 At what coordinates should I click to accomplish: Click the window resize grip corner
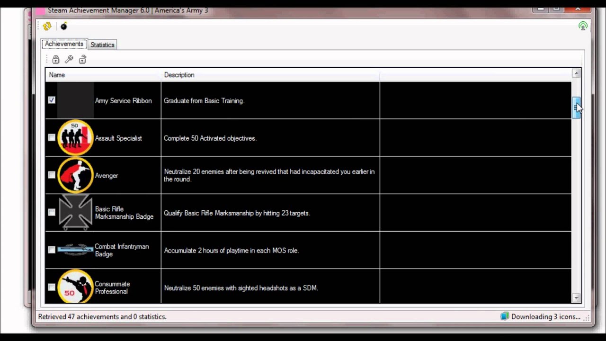587,318
